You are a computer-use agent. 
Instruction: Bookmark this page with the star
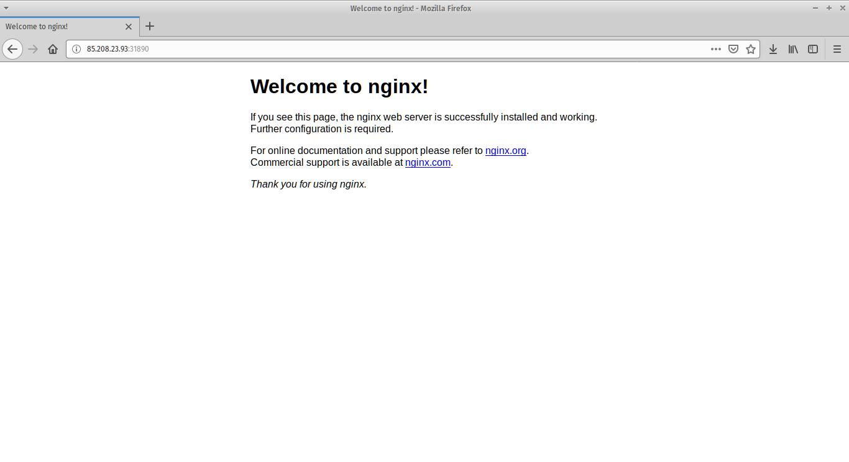tap(751, 49)
